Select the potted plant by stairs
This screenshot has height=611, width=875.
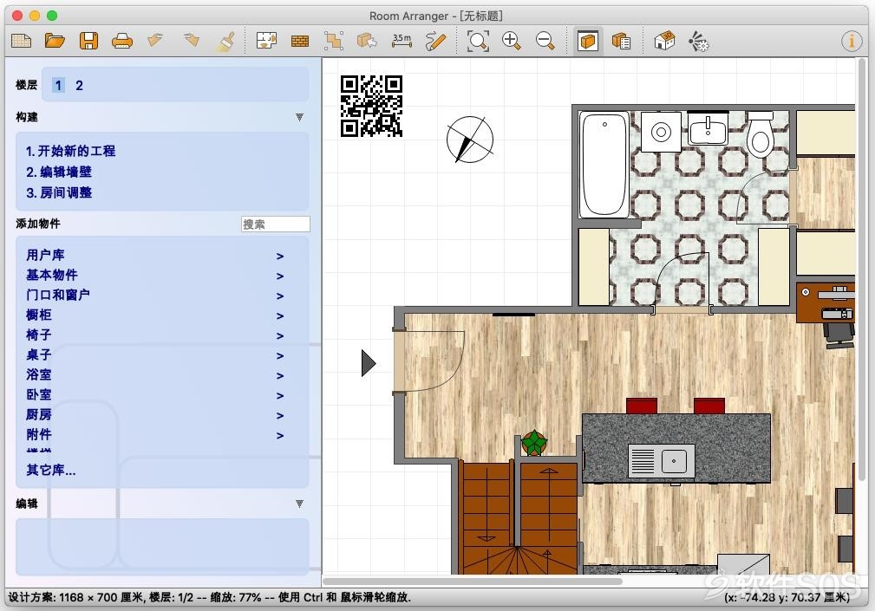(534, 444)
